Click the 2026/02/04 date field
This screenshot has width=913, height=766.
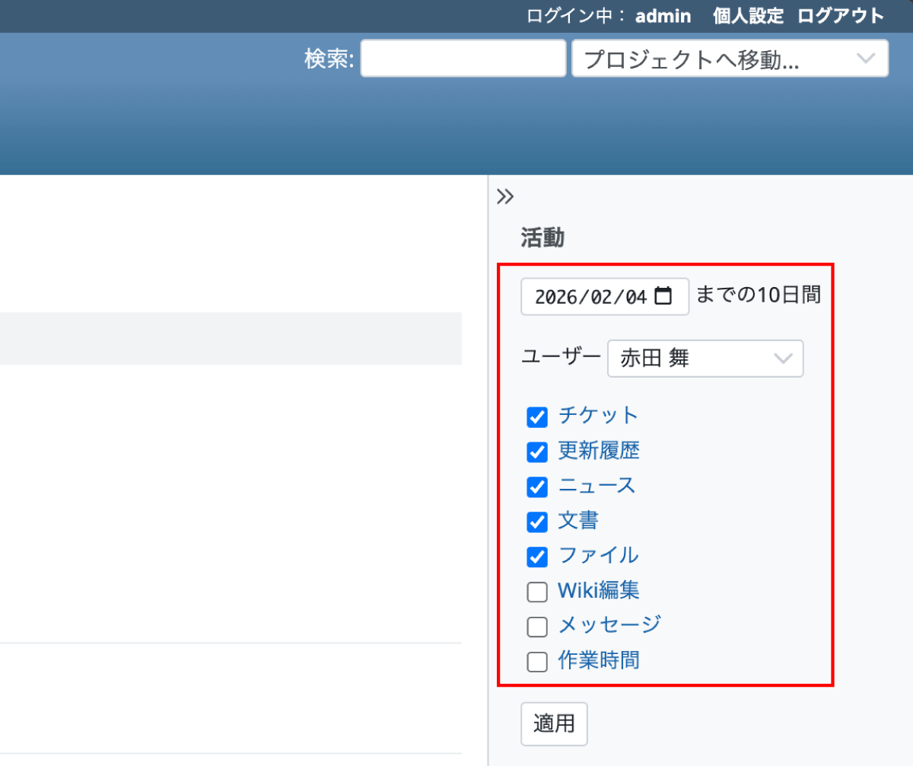click(590, 297)
